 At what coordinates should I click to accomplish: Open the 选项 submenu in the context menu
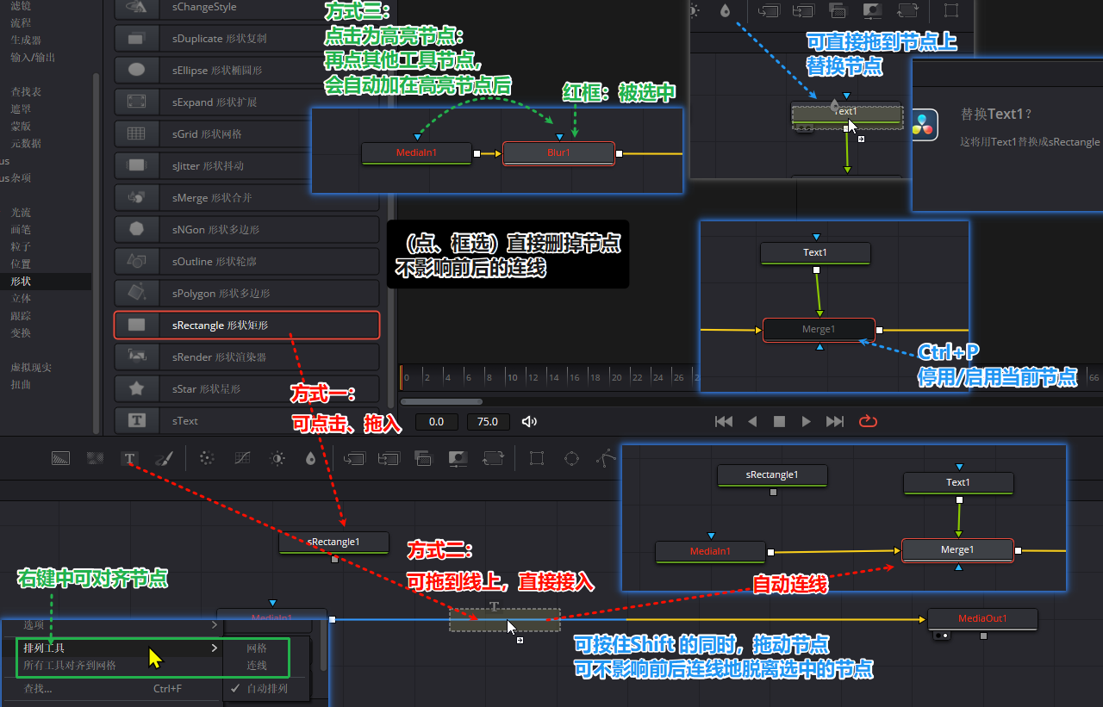(119, 624)
